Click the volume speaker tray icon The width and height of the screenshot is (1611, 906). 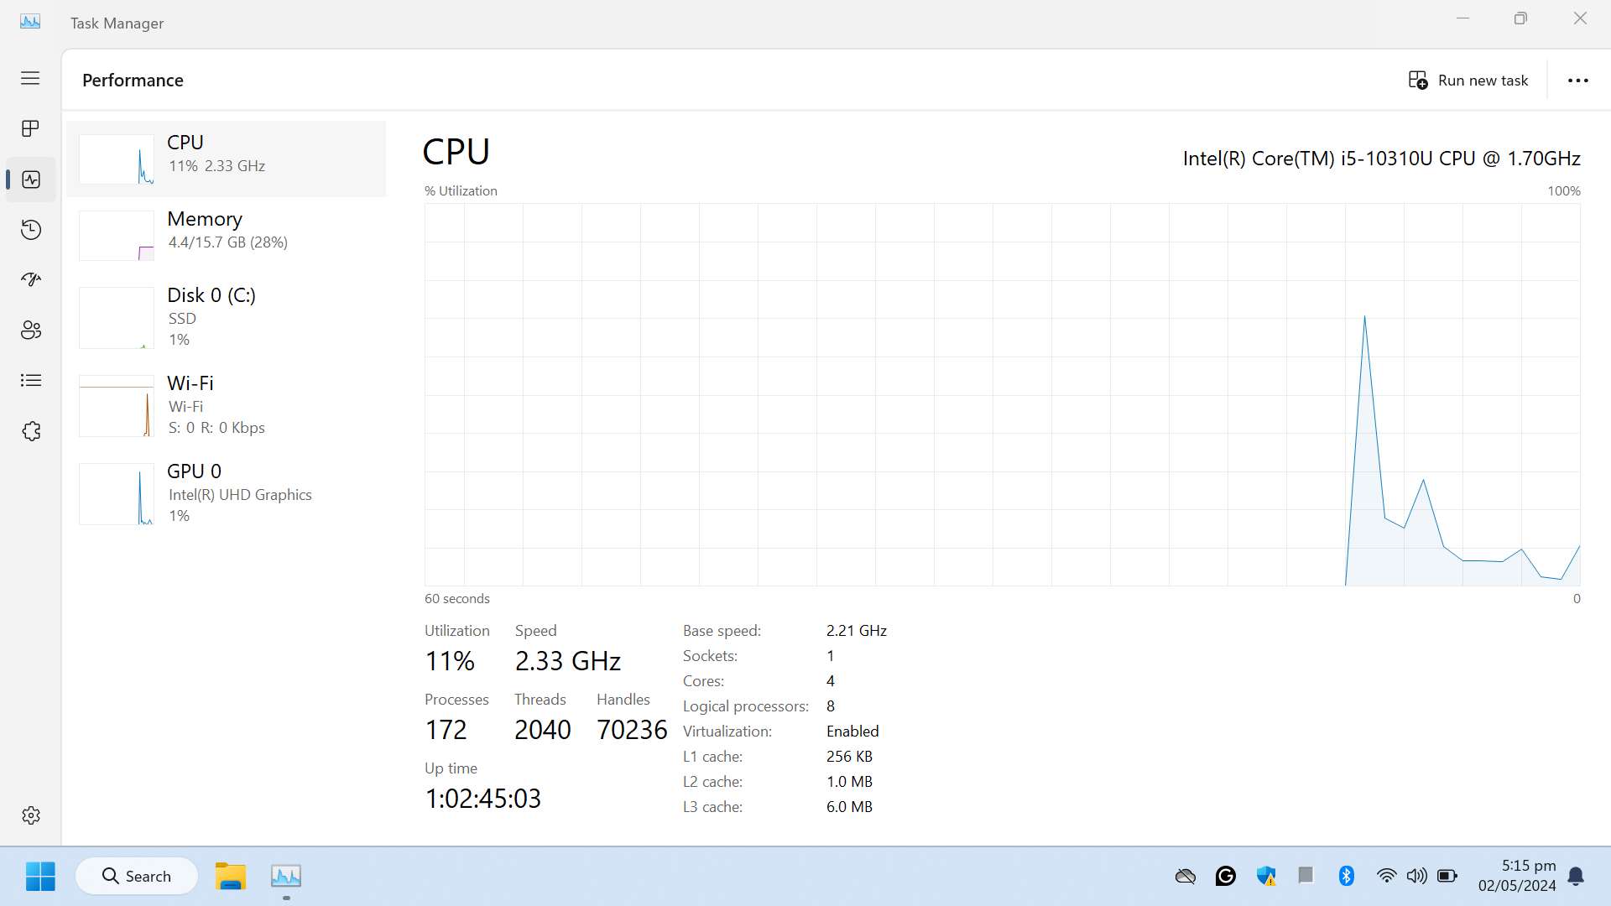[x=1417, y=876]
